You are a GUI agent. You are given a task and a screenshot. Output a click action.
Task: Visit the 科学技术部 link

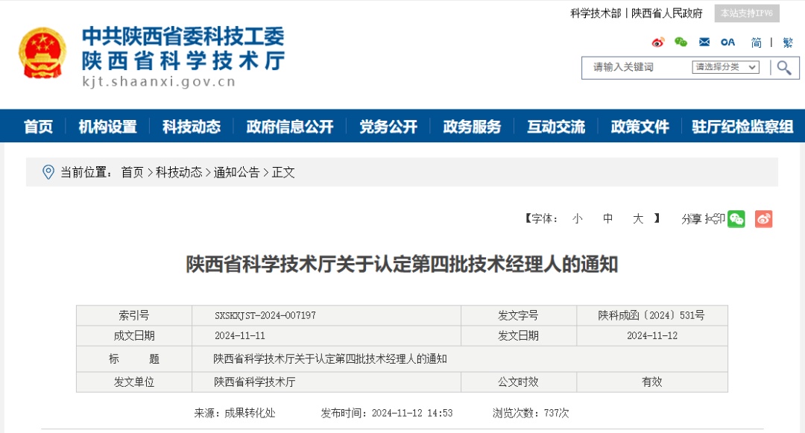(x=596, y=13)
